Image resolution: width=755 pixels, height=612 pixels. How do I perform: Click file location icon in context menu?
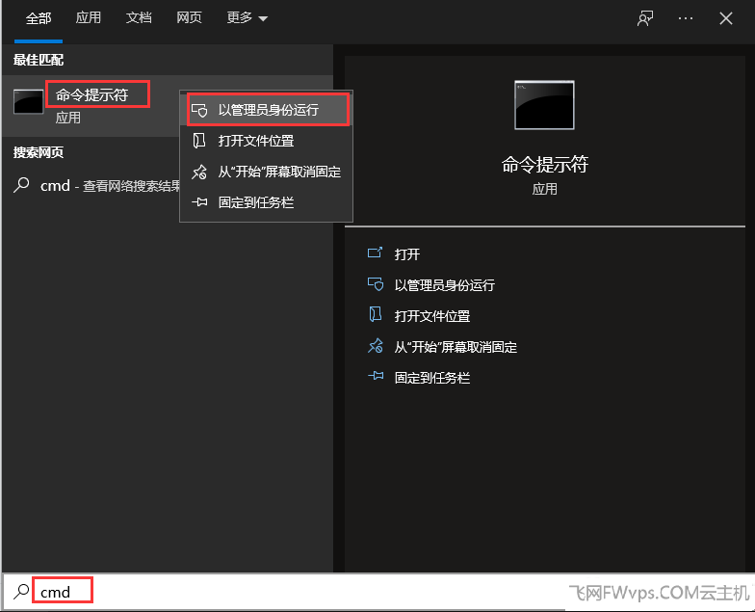click(198, 141)
